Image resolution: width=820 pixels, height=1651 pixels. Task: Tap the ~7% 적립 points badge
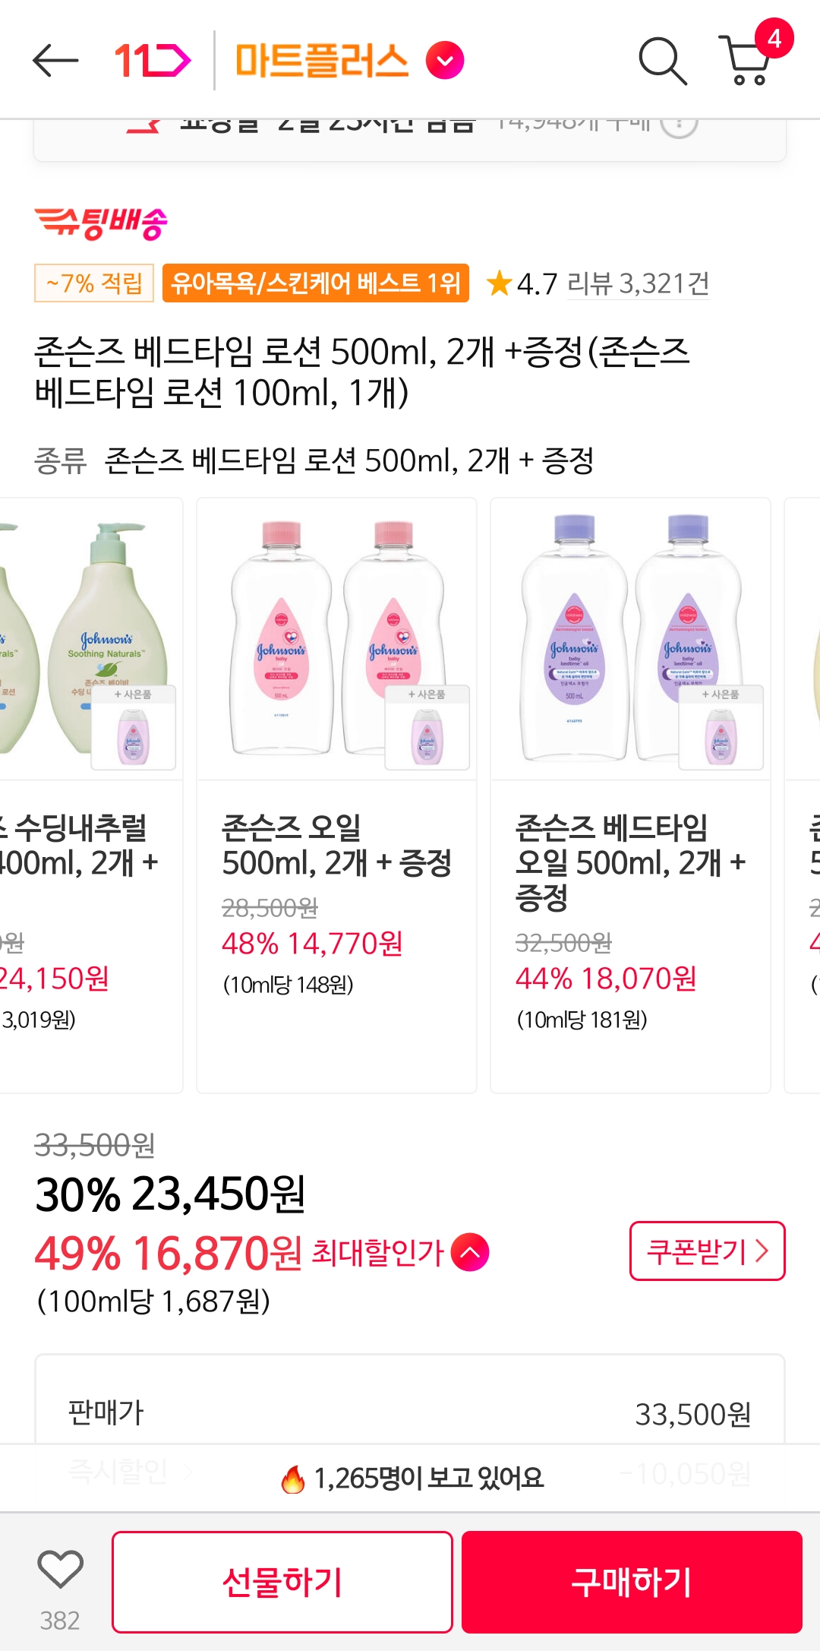click(x=94, y=283)
